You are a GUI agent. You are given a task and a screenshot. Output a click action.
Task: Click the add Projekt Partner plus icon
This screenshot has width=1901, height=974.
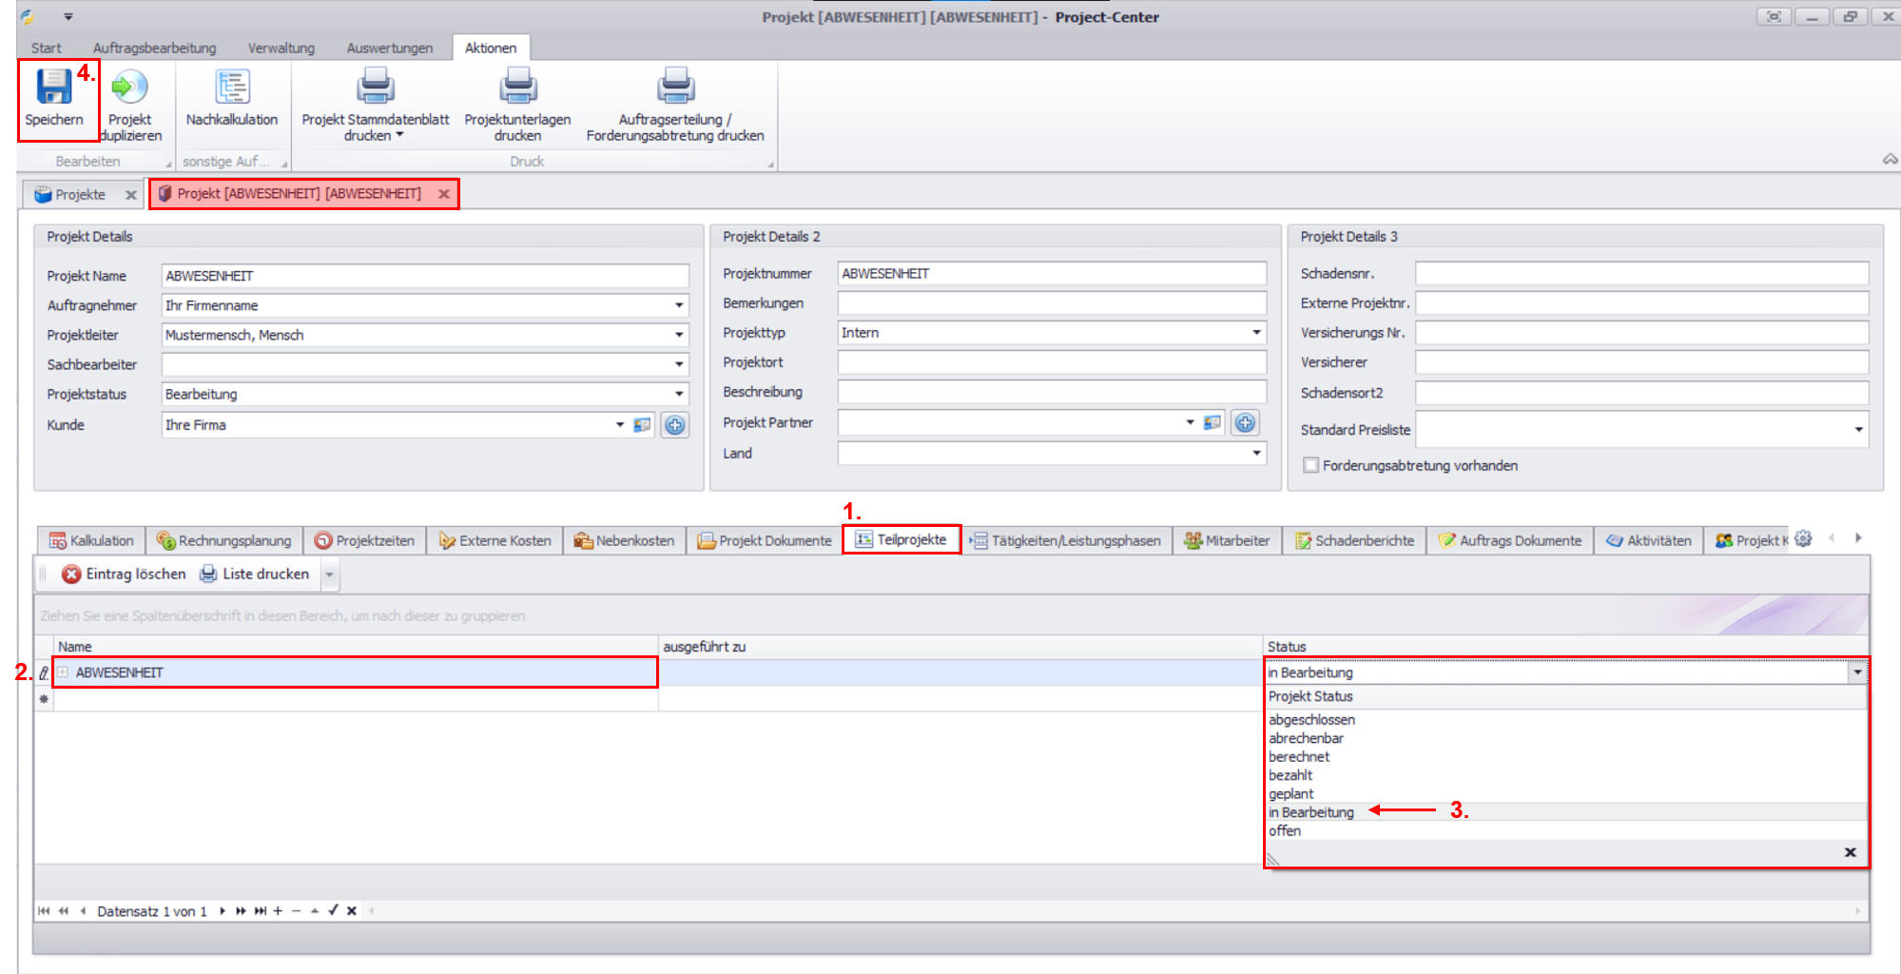point(1245,422)
